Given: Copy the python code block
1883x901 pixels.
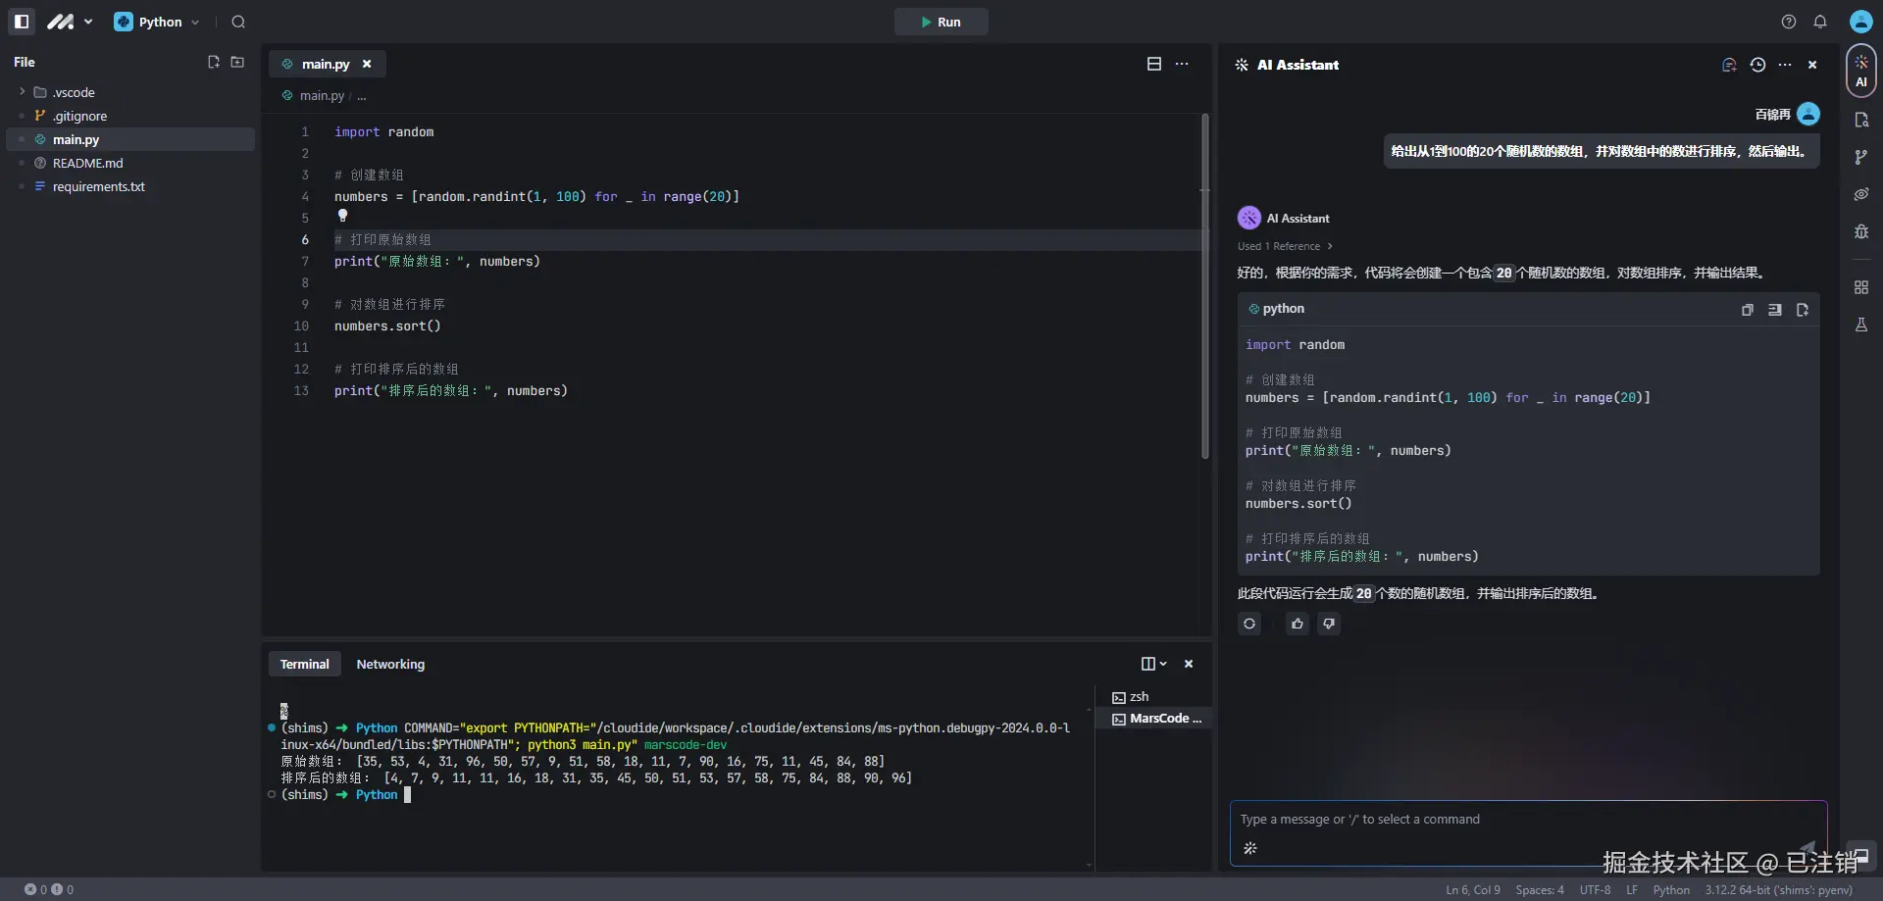Looking at the screenshot, I should pos(1748,310).
